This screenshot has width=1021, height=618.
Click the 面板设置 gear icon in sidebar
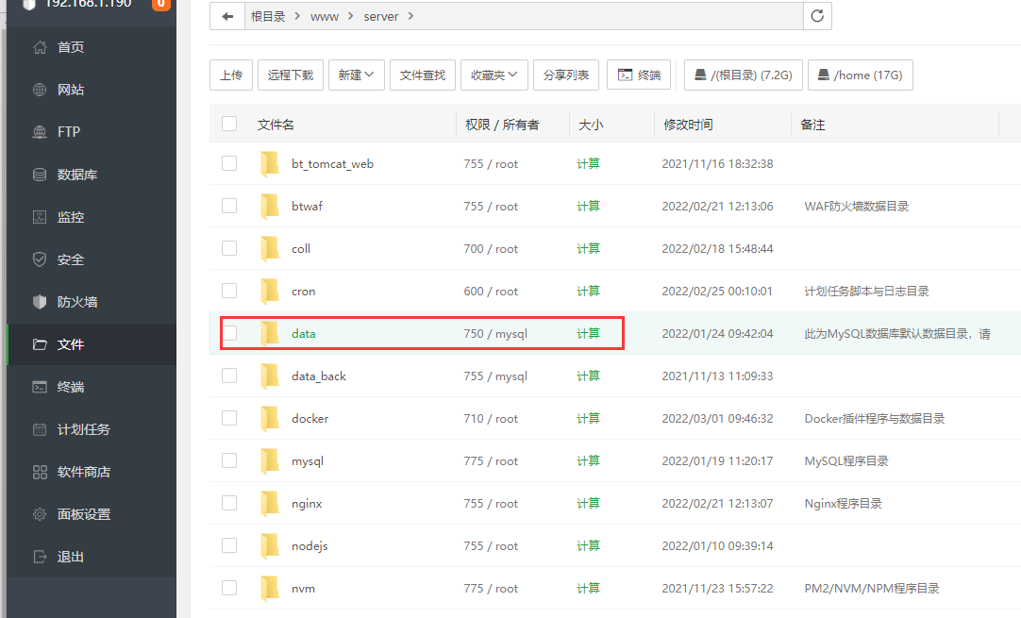pos(40,514)
